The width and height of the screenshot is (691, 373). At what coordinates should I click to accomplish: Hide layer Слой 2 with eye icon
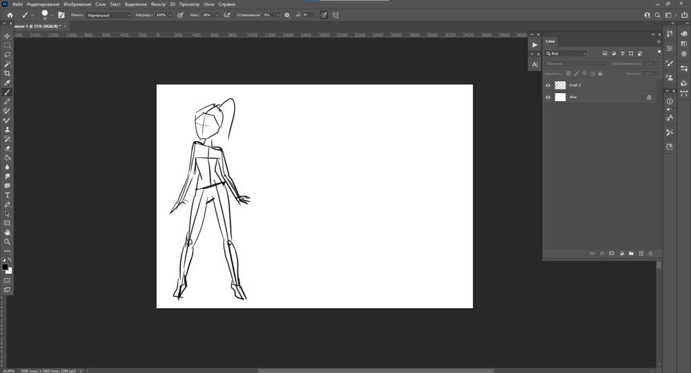(x=548, y=86)
